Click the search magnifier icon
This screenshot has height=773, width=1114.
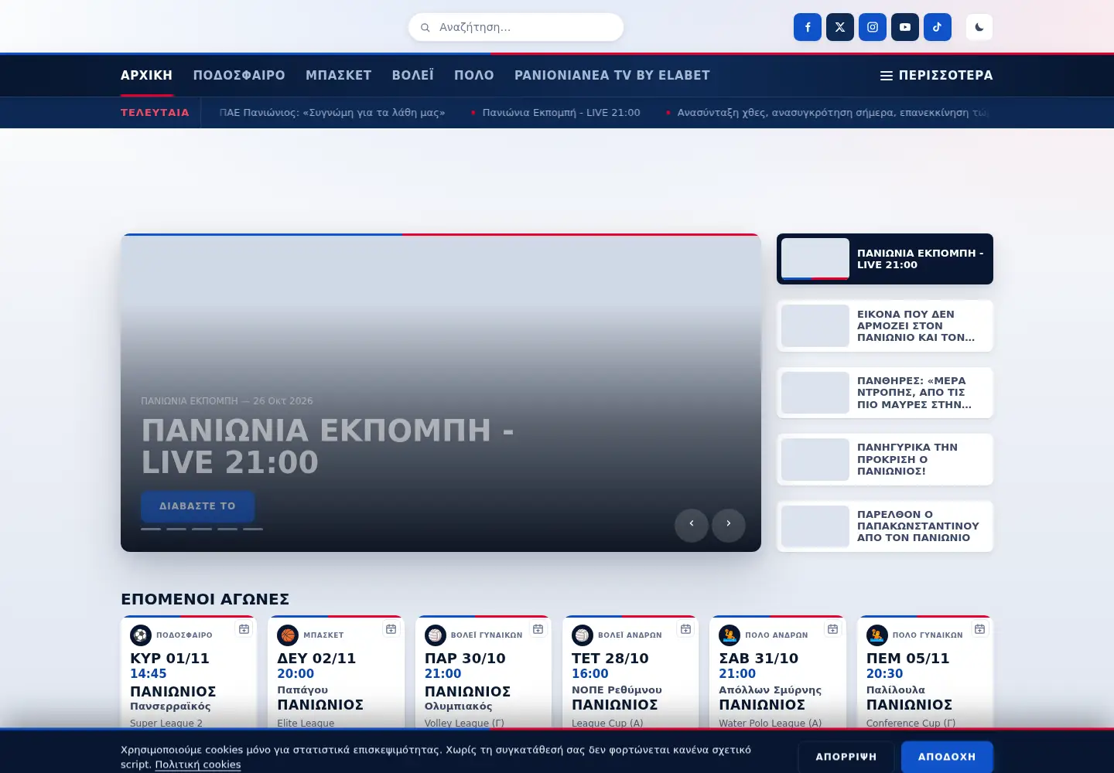pyautogui.click(x=425, y=28)
